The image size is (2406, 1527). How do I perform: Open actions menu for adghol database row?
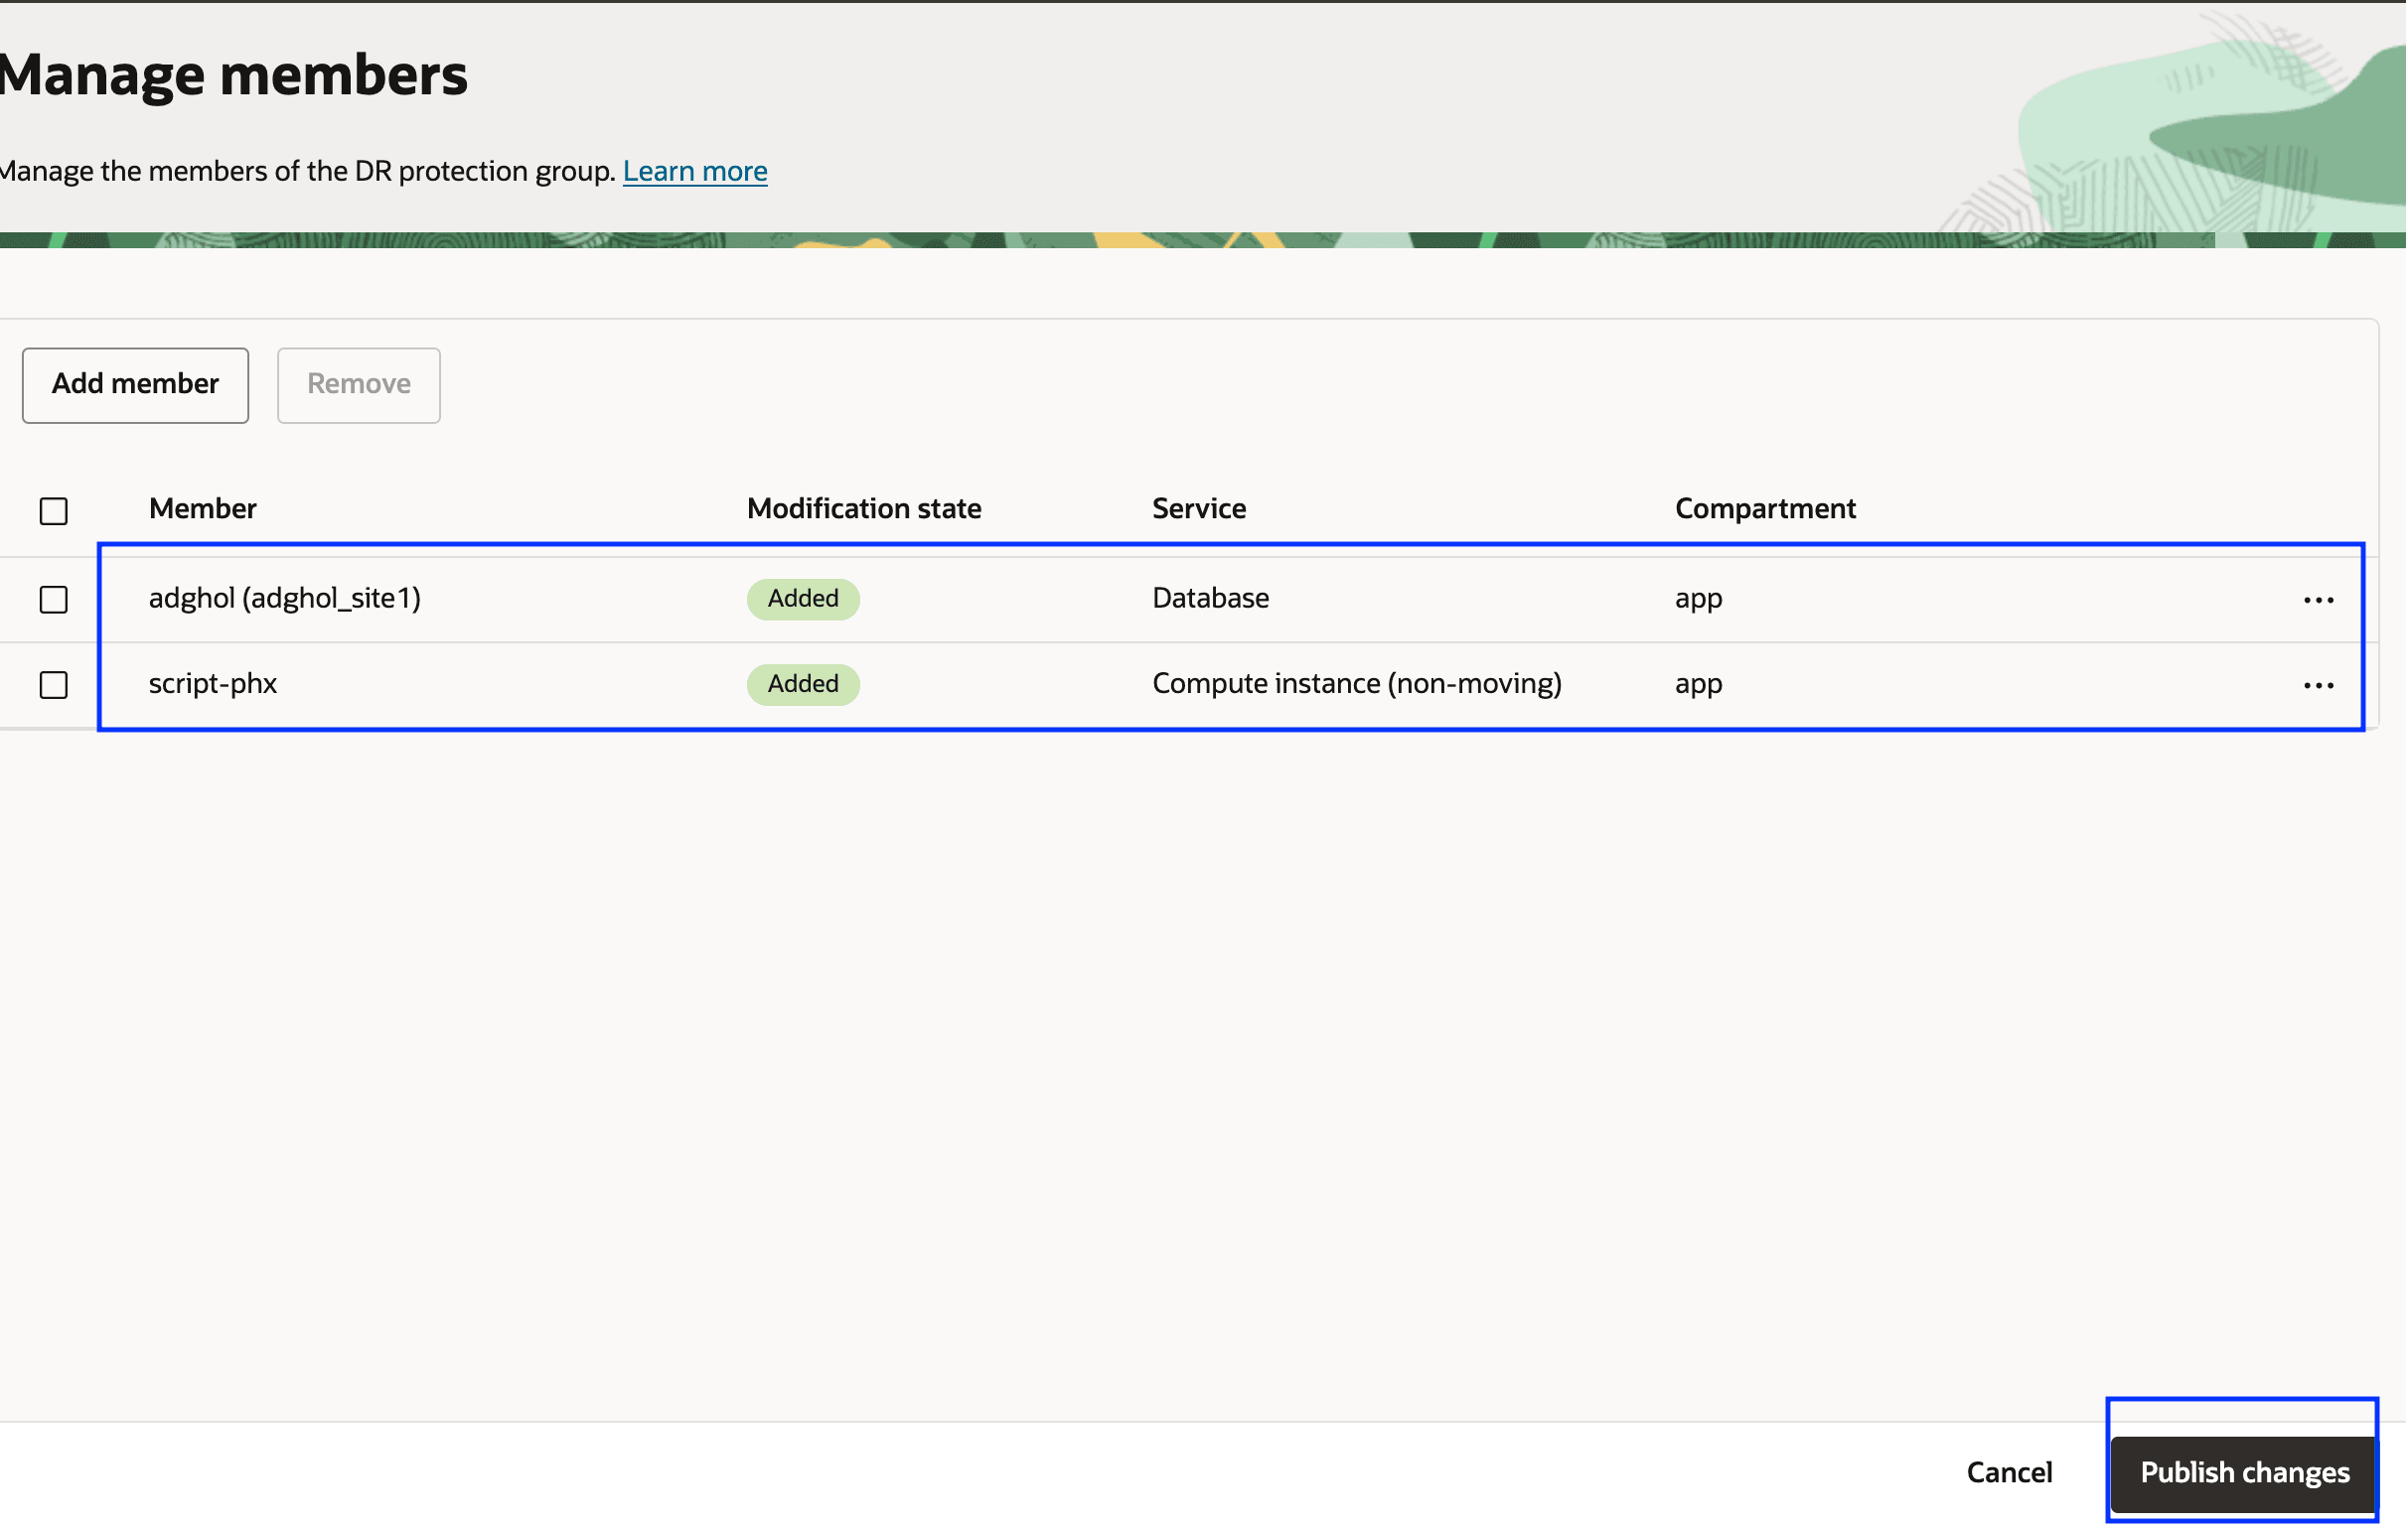2317,600
